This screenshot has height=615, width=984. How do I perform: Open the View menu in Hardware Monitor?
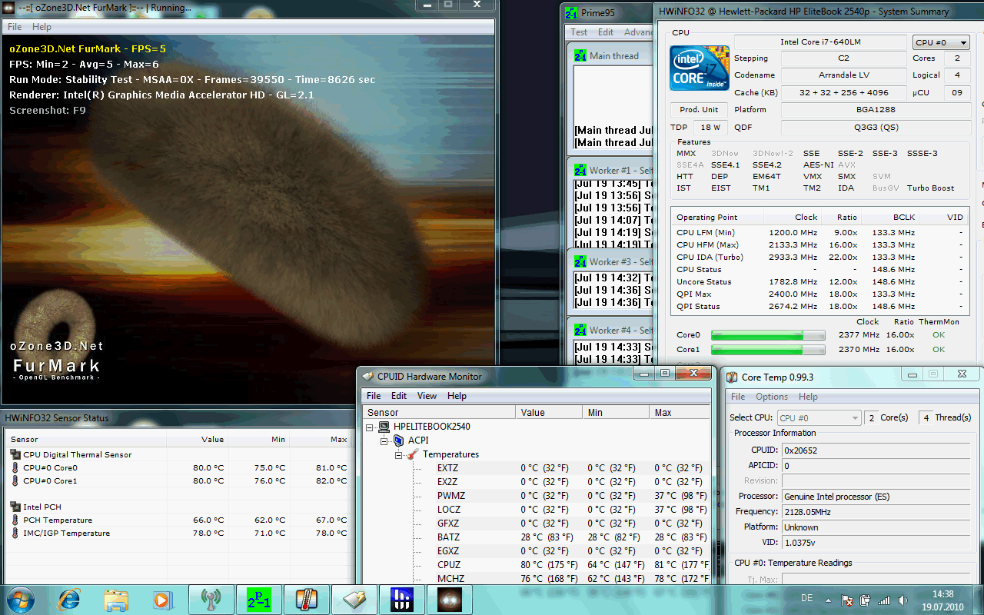click(427, 396)
